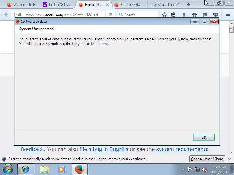This screenshot has width=234, height=175.
Task: Bookmark this page with the star icon
Action: coord(164,15)
